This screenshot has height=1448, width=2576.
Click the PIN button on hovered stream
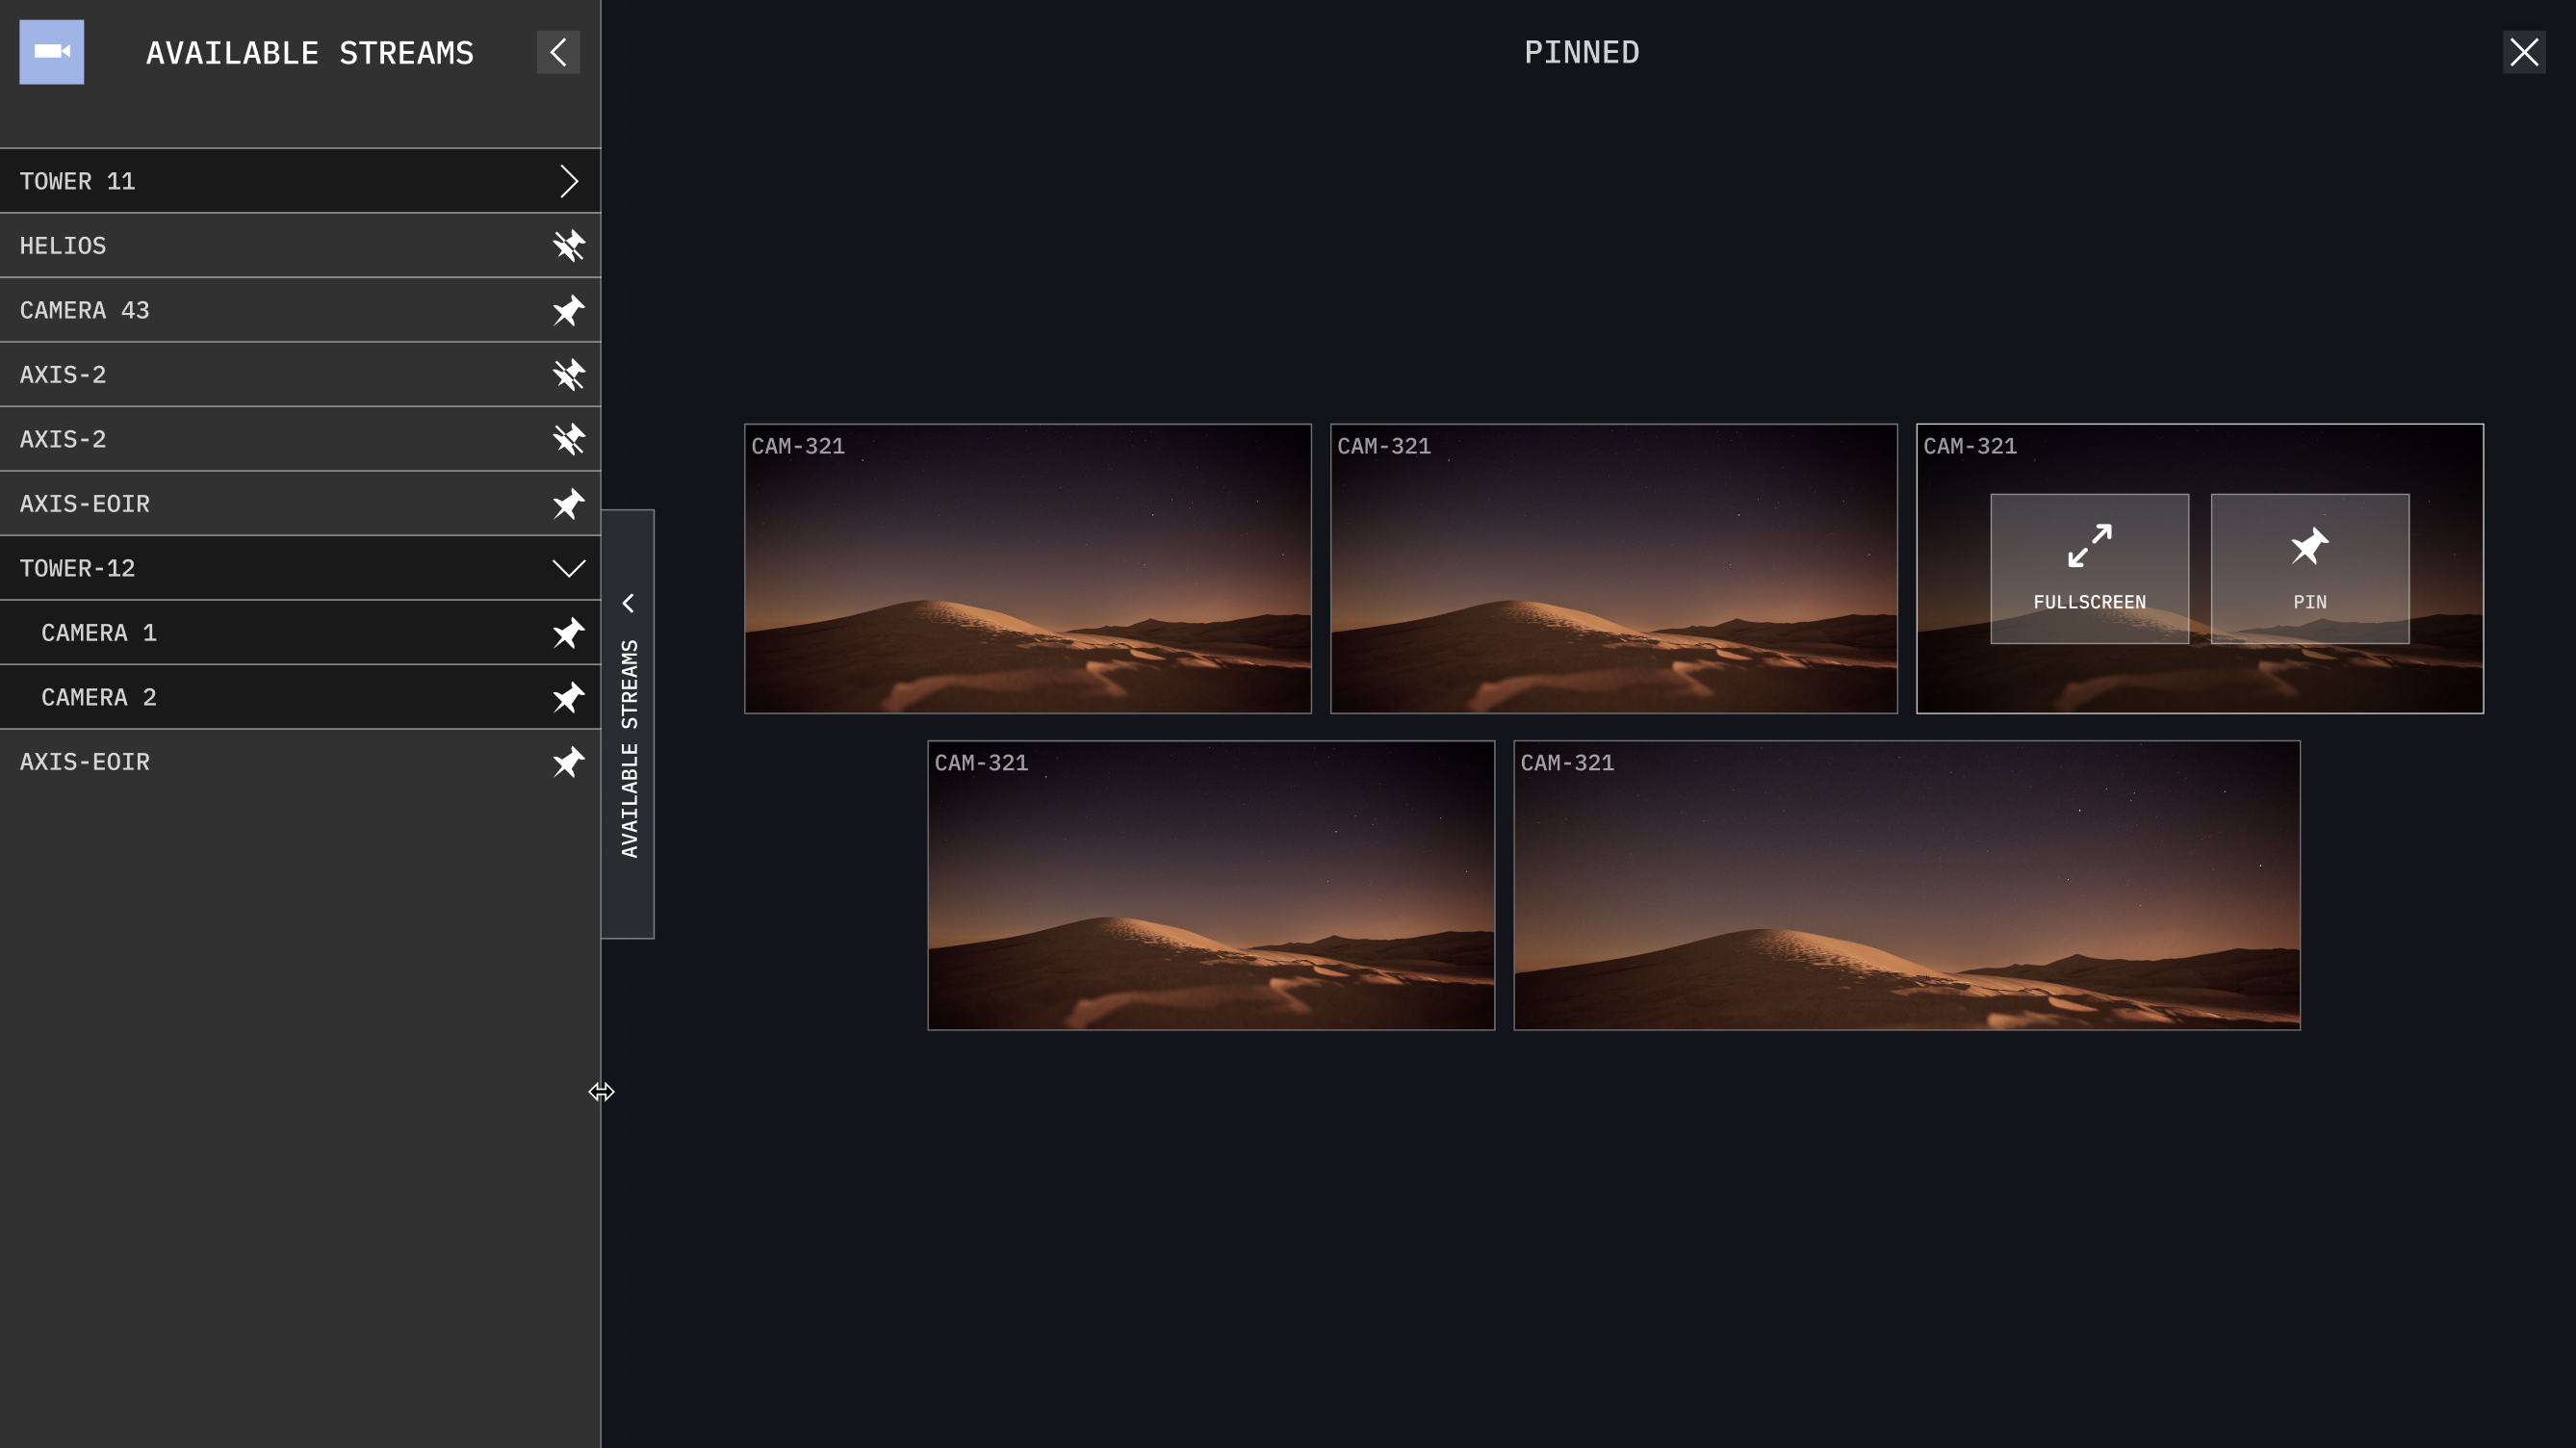coord(2309,568)
